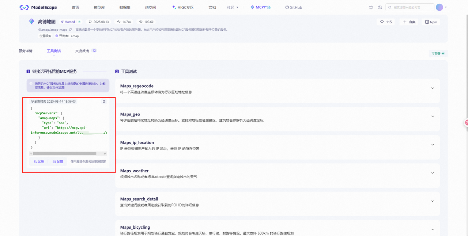468x236 pixels.
Task: Like the service via heart icon 115
Action: pos(386,22)
